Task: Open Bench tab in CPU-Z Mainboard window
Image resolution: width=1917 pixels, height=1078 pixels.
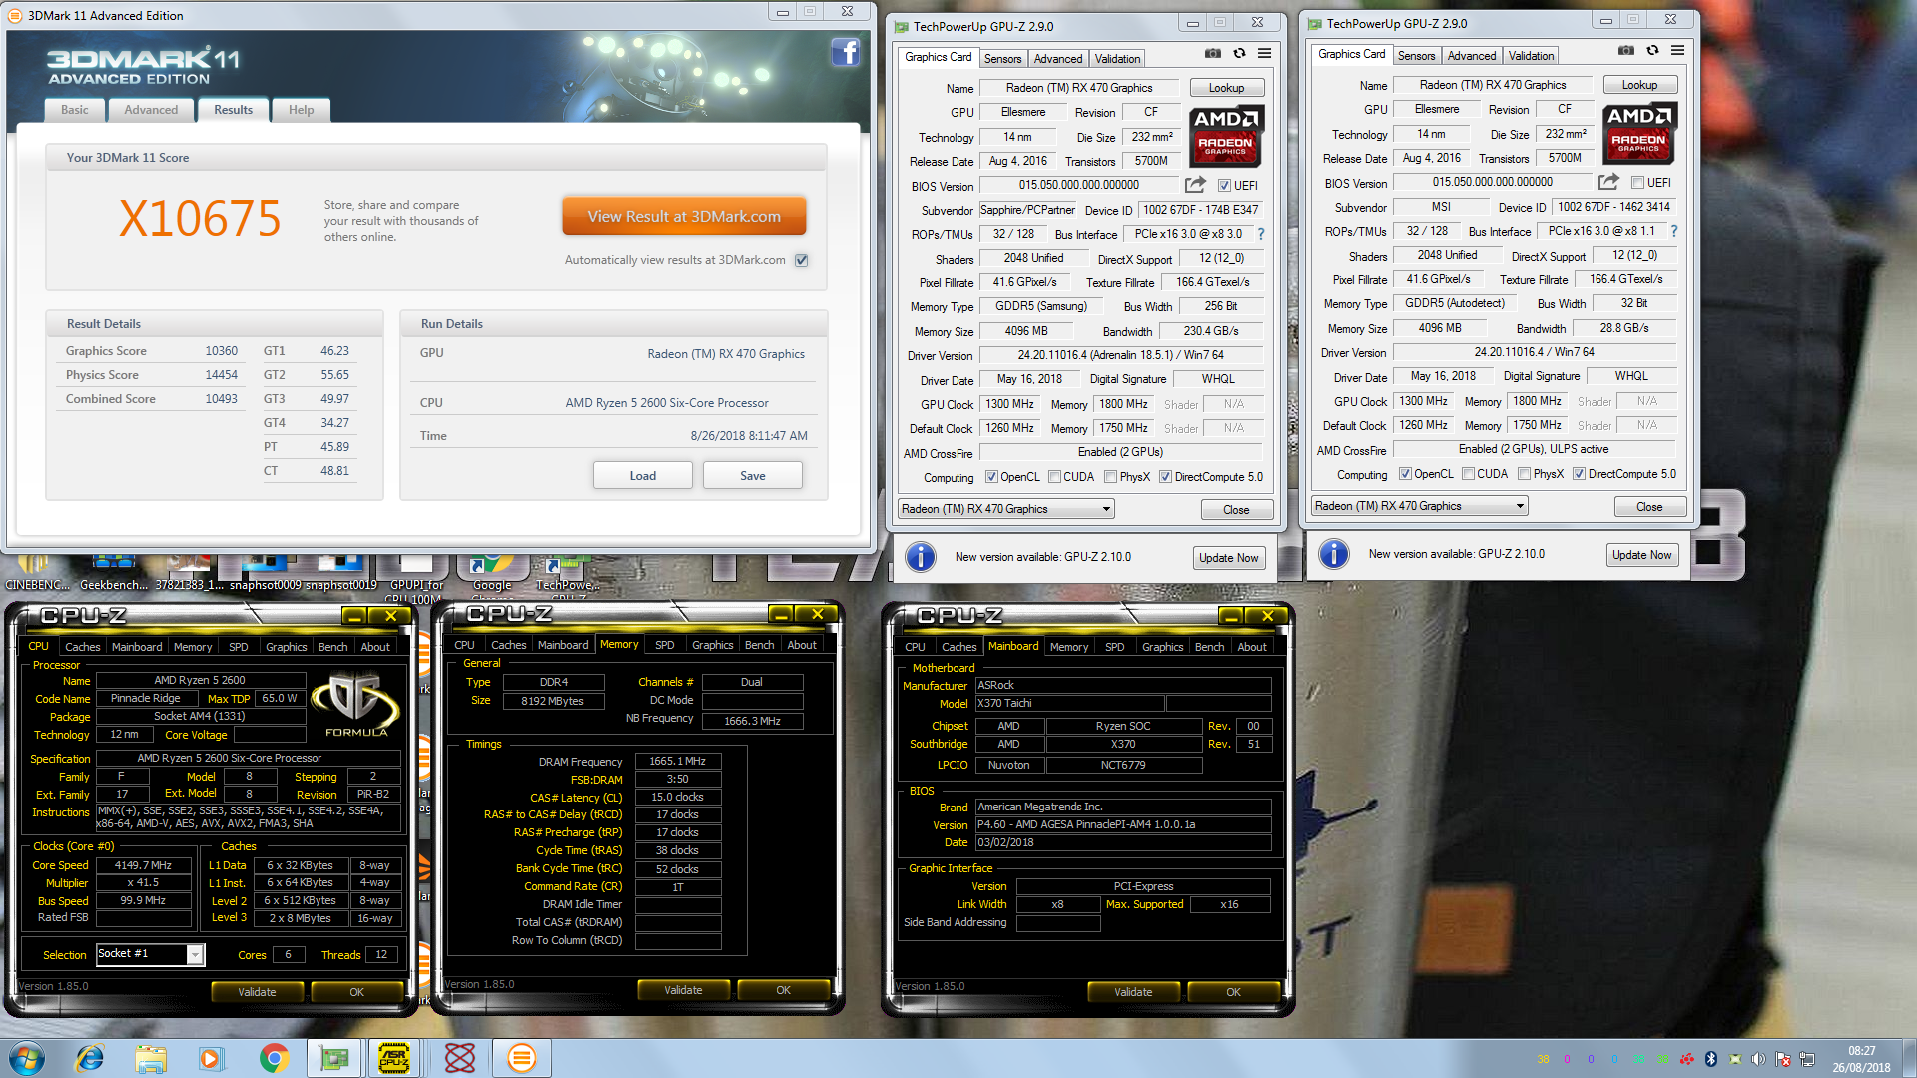Action: click(1209, 647)
